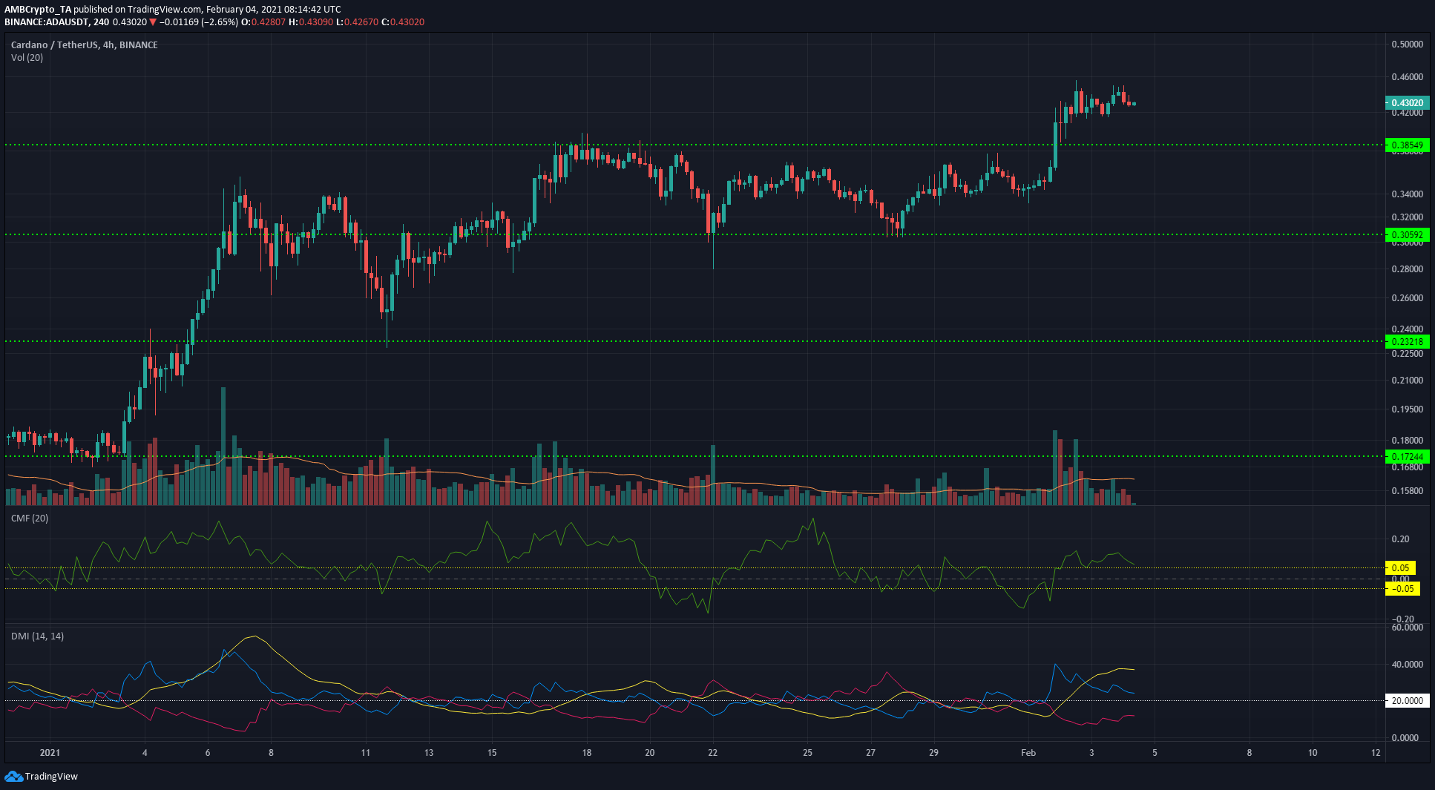Screen dimensions: 1435x790
Task: Click the yellow 0.05 CMF label
Action: pyautogui.click(x=1400, y=568)
